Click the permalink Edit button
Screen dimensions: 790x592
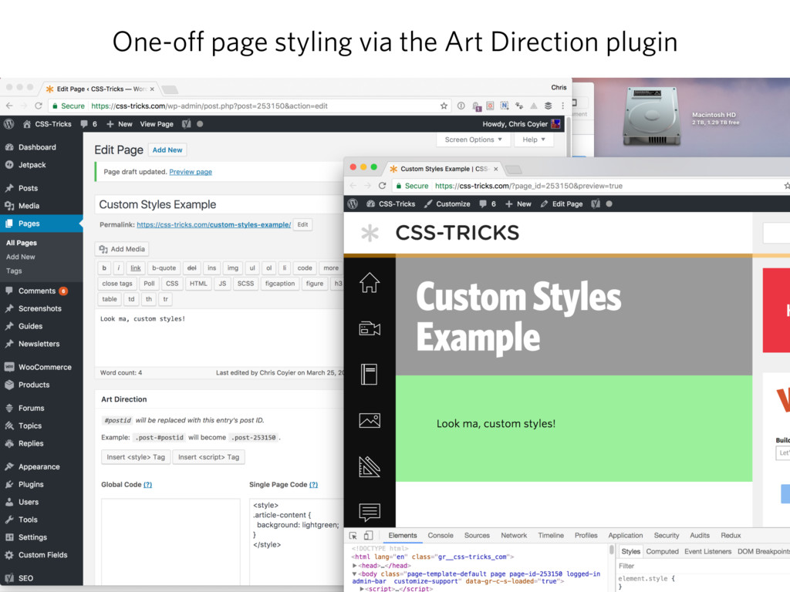302,224
